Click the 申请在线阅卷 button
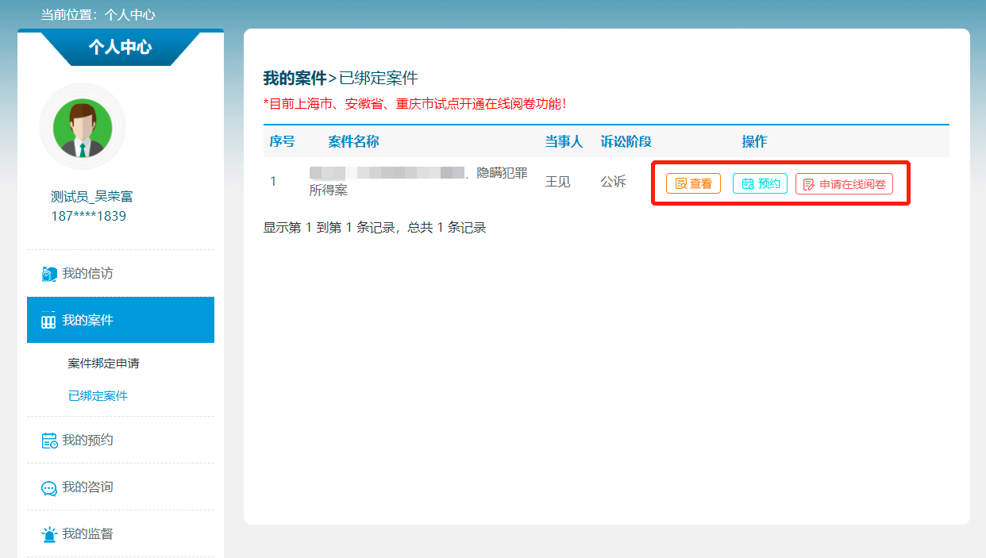The image size is (986, 558). 844,184
